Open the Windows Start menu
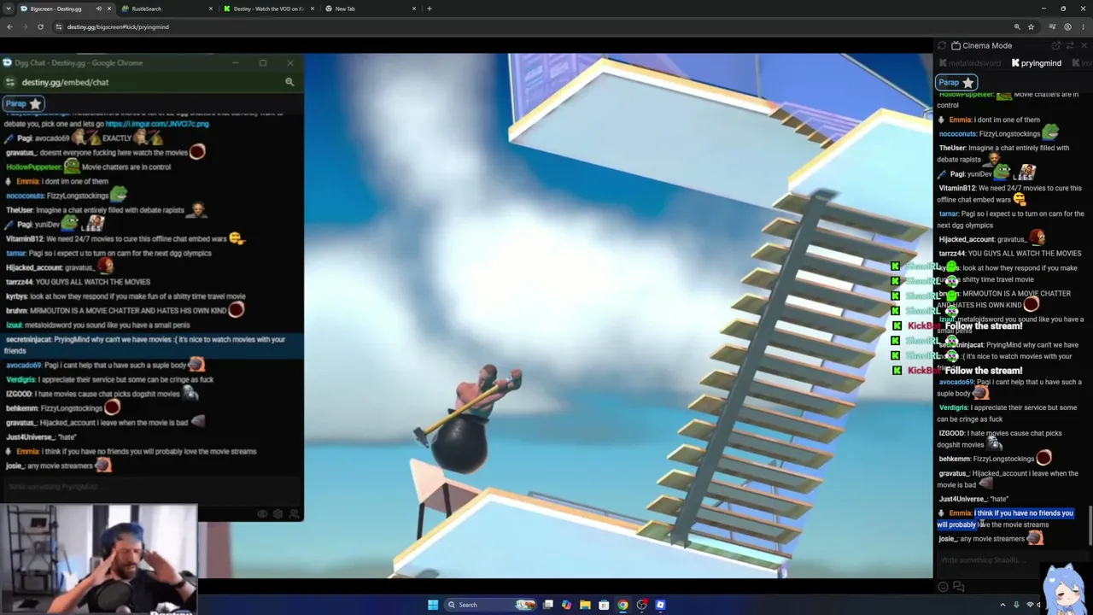 (x=433, y=605)
